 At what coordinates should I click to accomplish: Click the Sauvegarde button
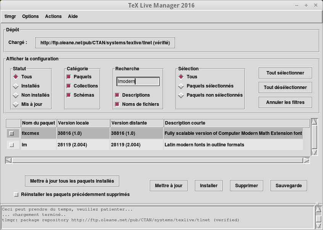click(x=289, y=185)
